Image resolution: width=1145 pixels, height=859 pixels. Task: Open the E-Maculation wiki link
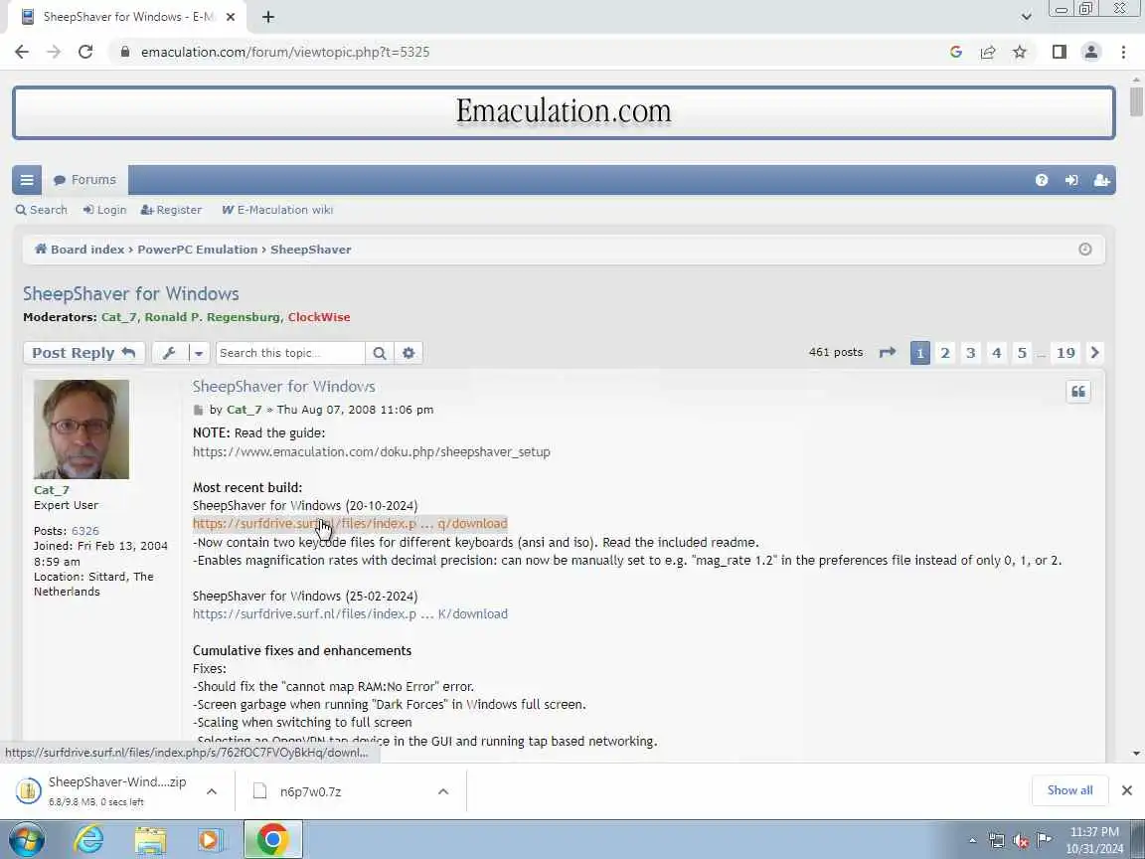click(x=277, y=210)
